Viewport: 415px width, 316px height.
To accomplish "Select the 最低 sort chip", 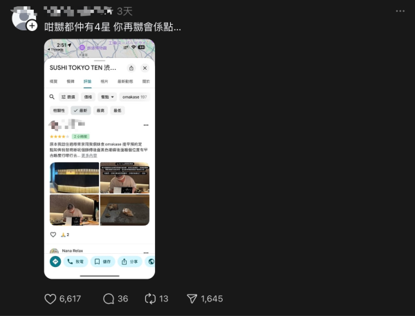I will (x=118, y=110).
